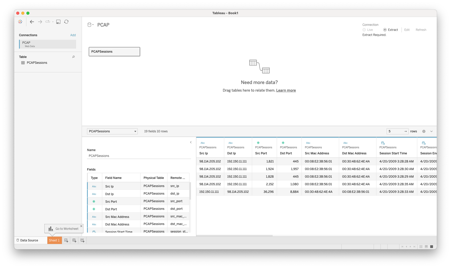Image resolution: width=451 pixels, height=268 pixels.
Task: Click the PCAPSessions Name field
Action: click(139, 156)
